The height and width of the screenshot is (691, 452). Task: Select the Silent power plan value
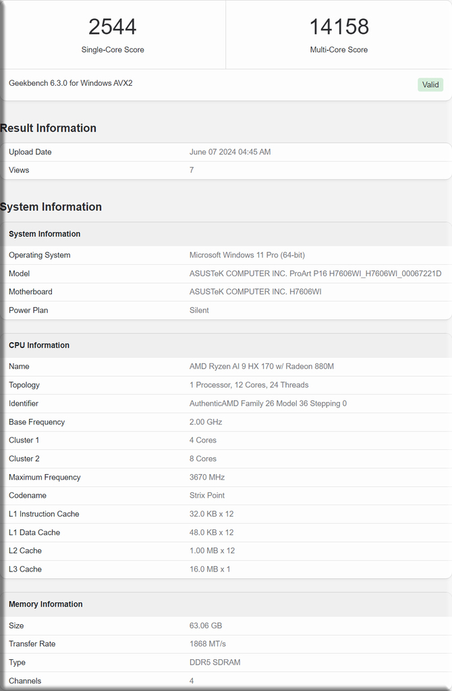[199, 310]
